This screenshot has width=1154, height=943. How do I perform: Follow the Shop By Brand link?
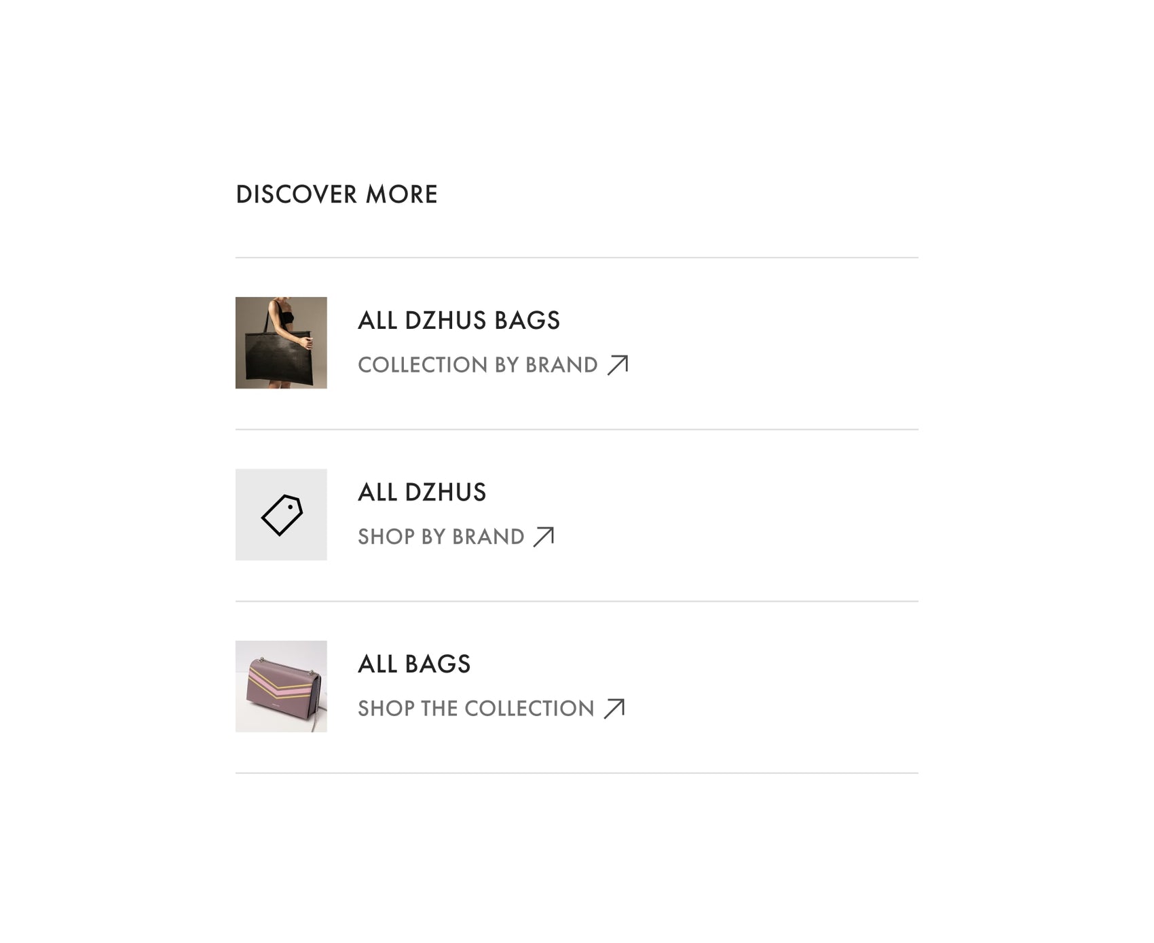pyautogui.click(x=456, y=537)
